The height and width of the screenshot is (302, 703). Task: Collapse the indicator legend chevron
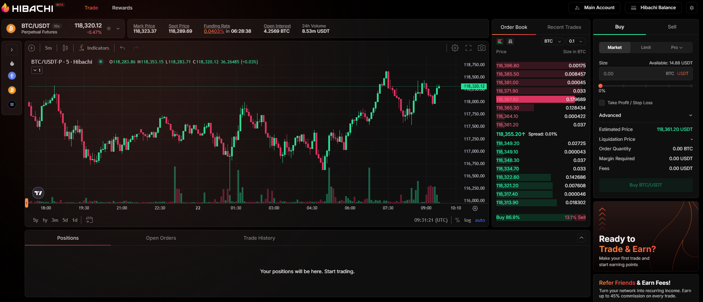37,70
